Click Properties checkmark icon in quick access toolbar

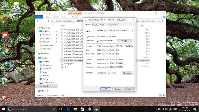42,13
